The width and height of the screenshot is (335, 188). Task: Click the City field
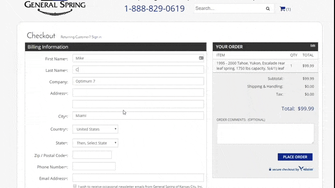point(138,116)
